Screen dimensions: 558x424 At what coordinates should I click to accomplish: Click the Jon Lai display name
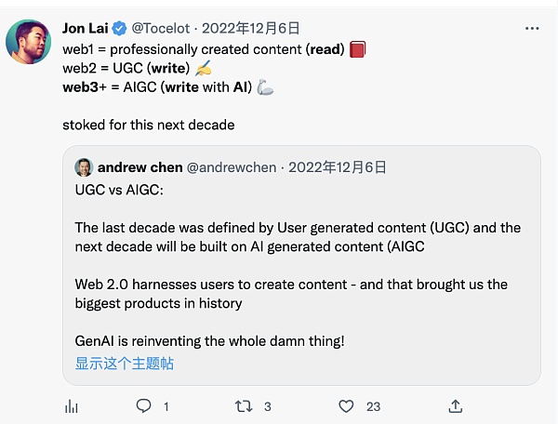tap(86, 28)
